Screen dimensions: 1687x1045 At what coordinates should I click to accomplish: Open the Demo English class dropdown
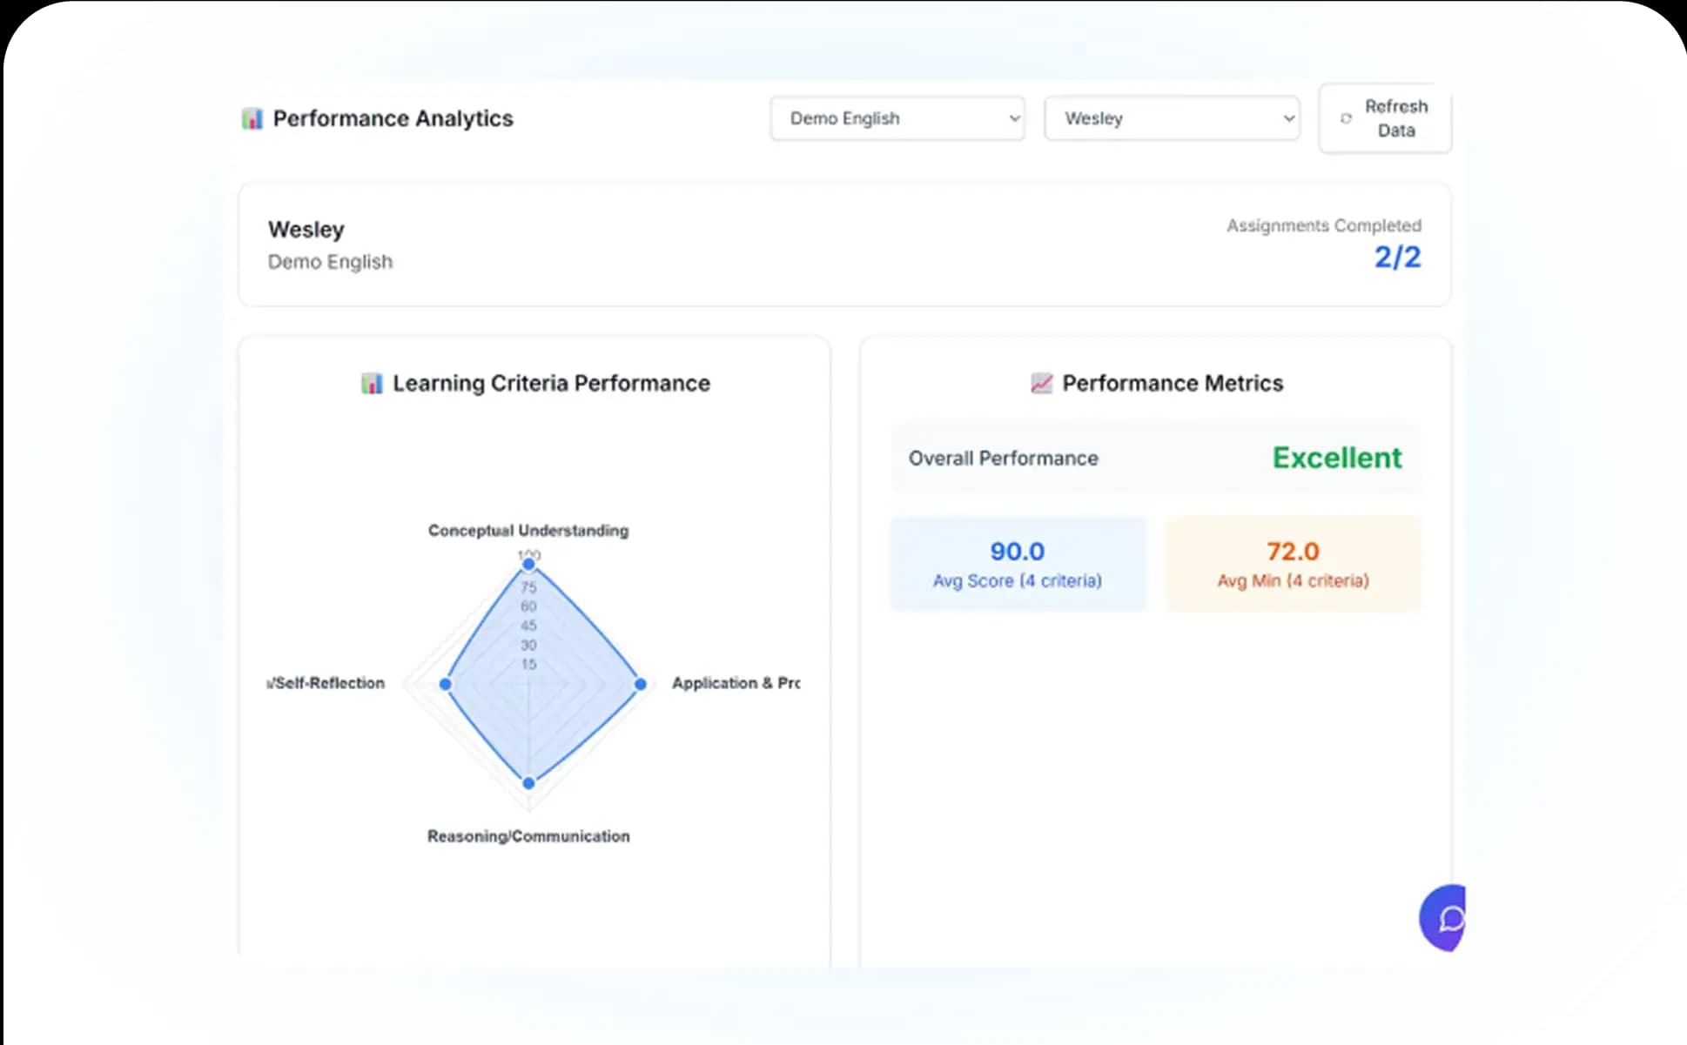pos(897,118)
